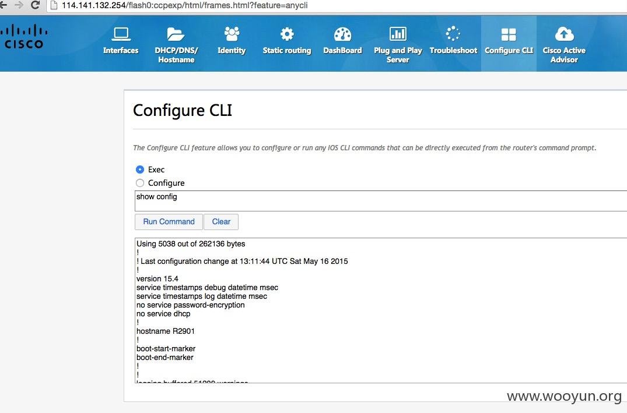Click the 'hostname R2901' output line

(166, 331)
